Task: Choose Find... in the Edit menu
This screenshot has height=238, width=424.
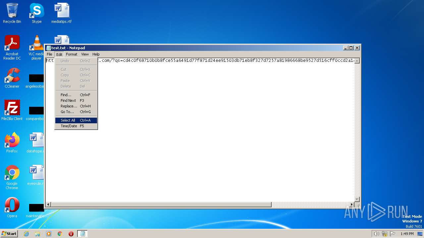Action: click(76, 95)
